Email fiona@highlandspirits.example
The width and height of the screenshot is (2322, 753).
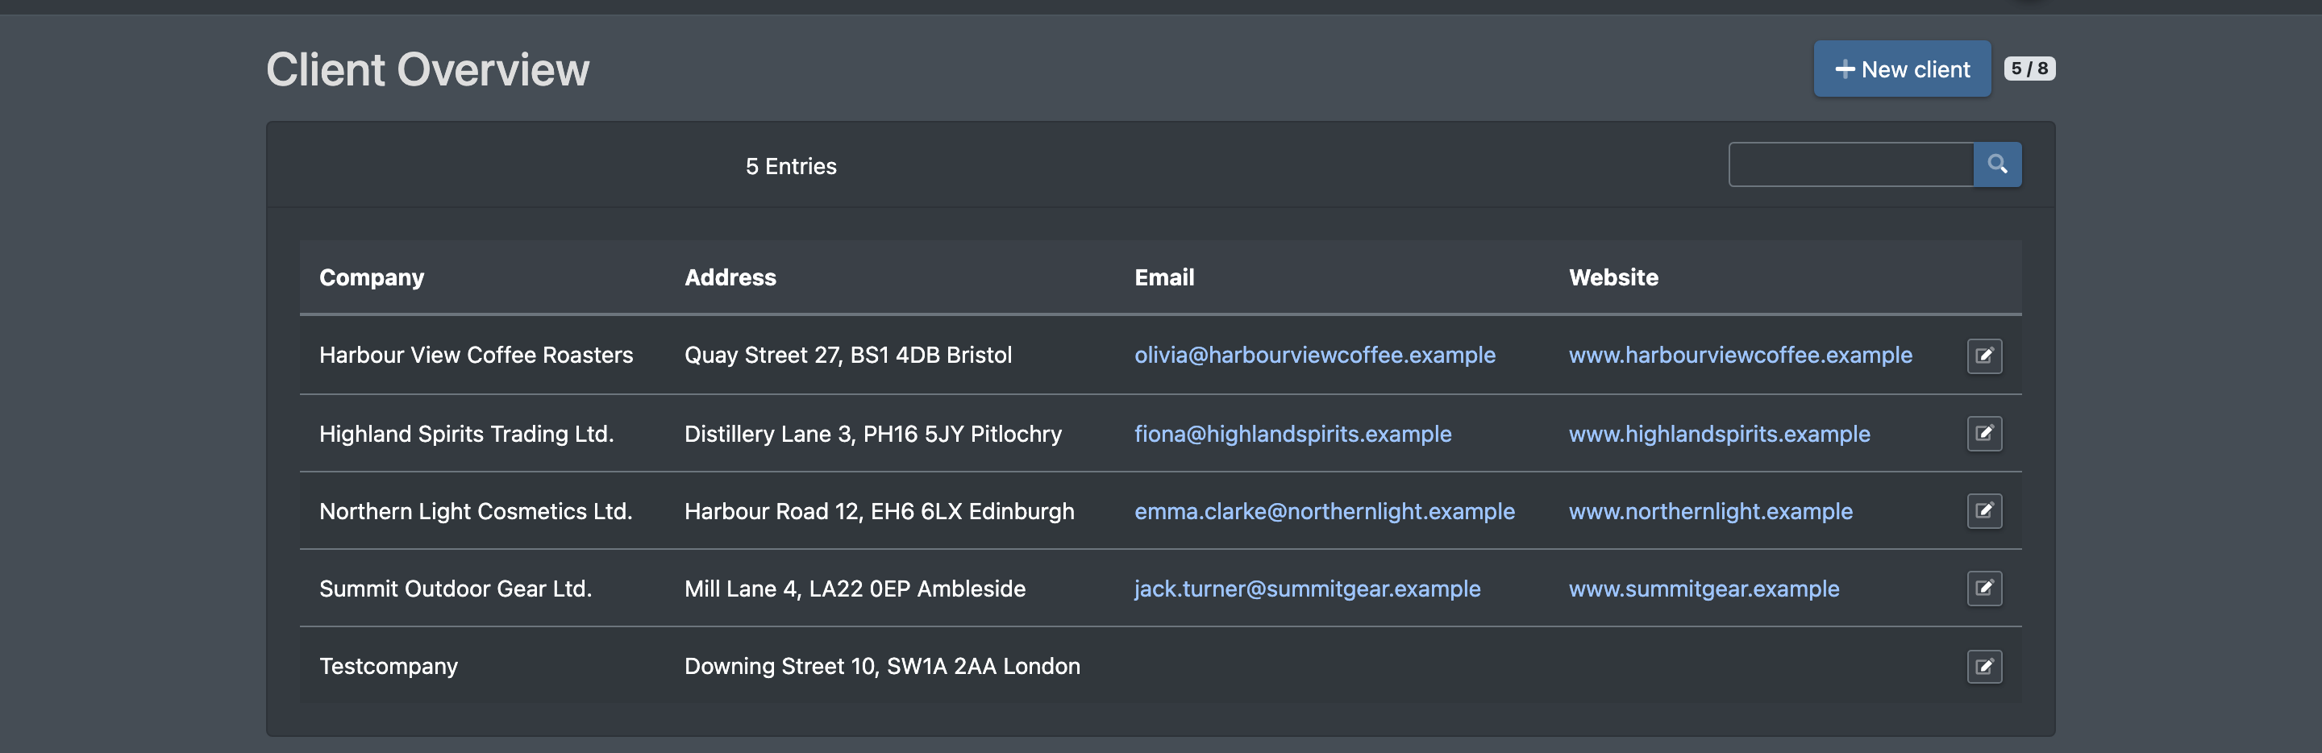(1292, 434)
